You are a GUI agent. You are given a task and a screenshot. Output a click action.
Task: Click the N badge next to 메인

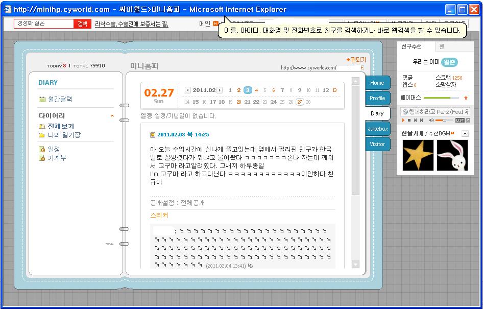point(215,23)
